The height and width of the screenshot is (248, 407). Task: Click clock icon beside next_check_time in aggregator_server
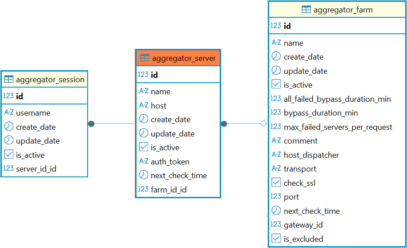click(143, 175)
